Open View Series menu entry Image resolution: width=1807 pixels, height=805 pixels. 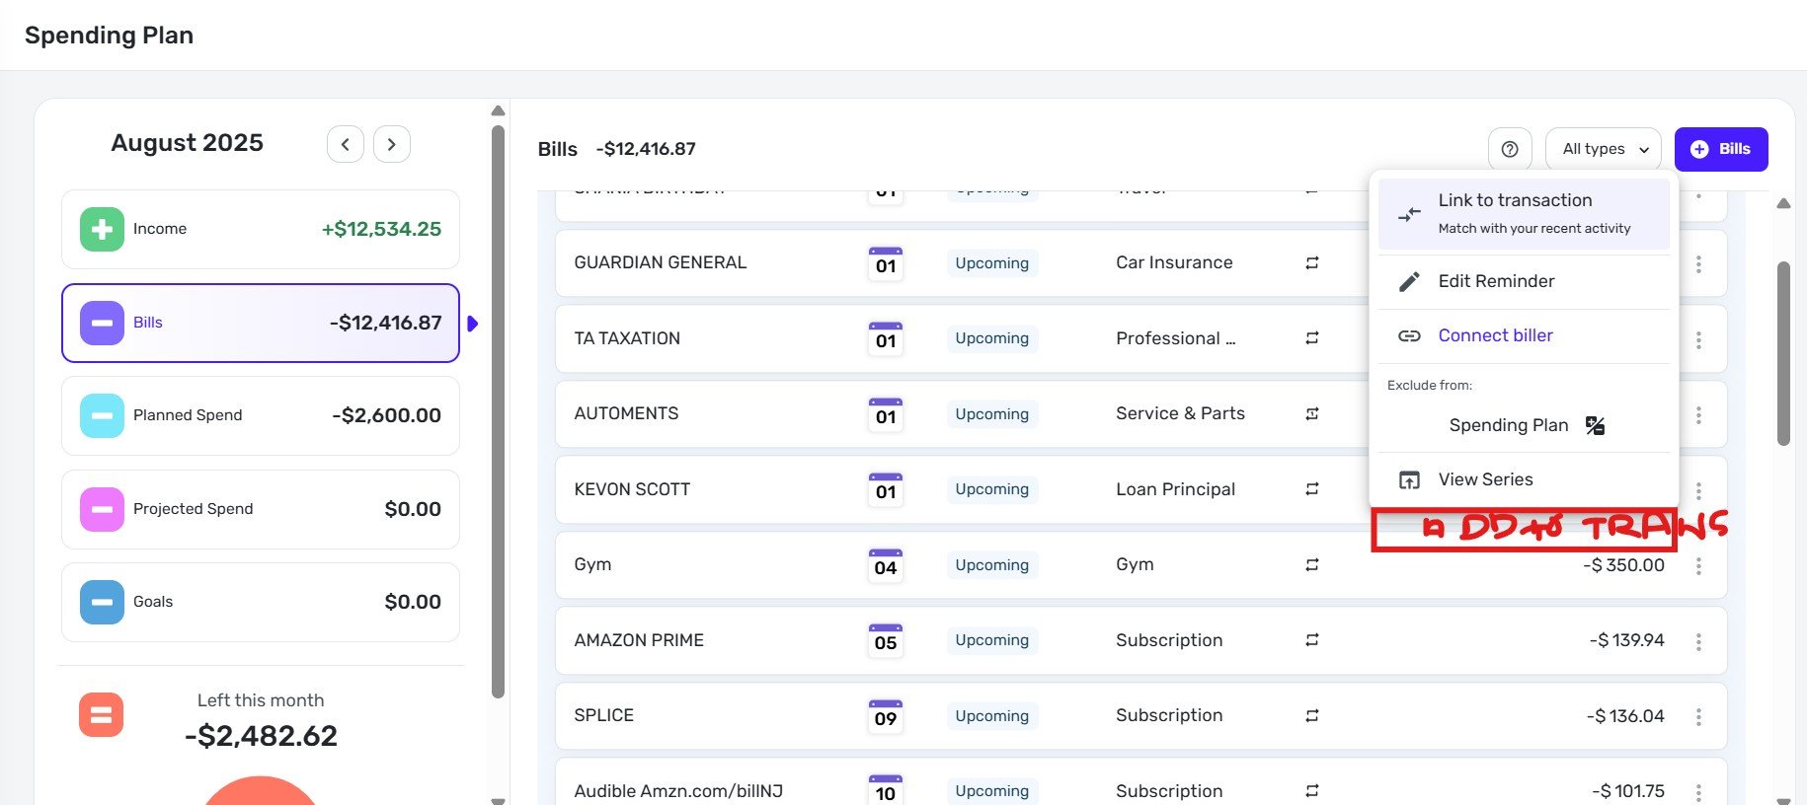tap(1524, 479)
